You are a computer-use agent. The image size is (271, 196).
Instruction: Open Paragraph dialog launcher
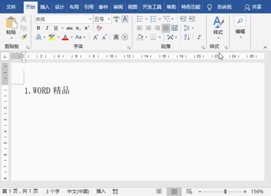point(203,47)
